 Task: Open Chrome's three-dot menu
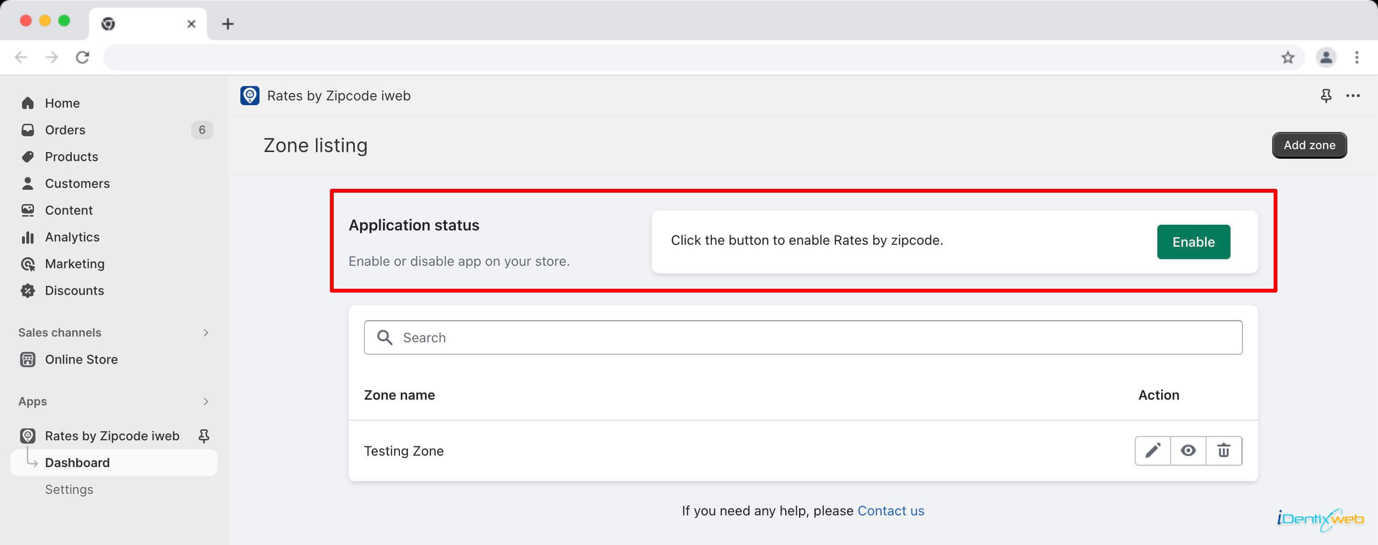pos(1356,57)
